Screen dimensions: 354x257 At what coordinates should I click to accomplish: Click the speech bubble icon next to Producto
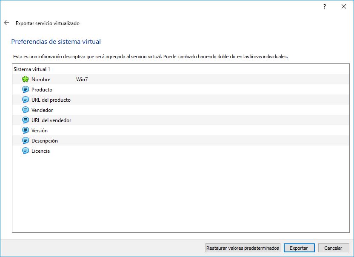[x=26, y=90]
